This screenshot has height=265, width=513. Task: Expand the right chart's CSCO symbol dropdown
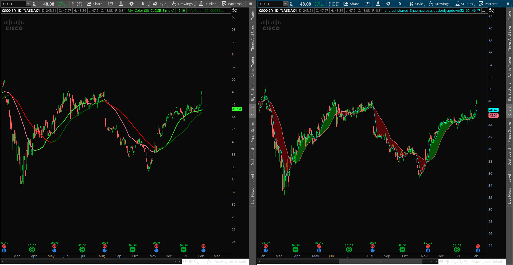285,4
